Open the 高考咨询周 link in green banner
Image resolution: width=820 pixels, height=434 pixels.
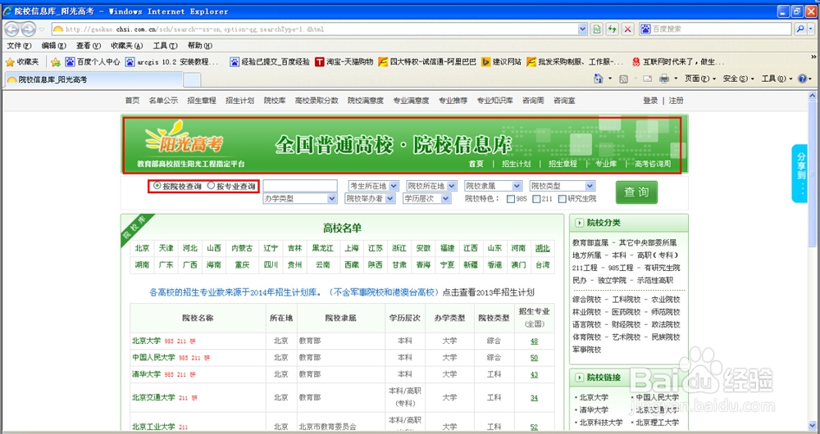pos(652,164)
